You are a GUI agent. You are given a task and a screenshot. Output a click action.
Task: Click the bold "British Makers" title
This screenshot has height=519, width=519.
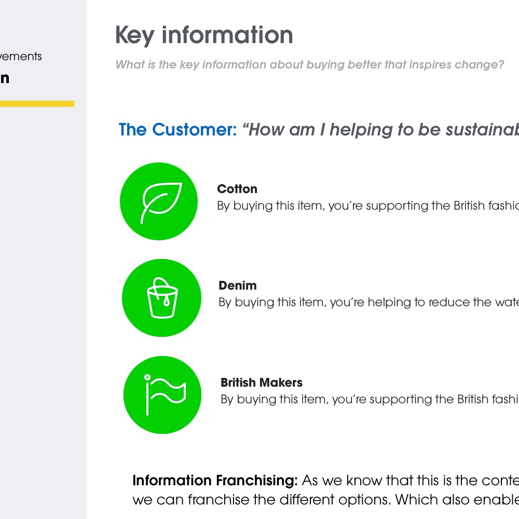tap(262, 383)
